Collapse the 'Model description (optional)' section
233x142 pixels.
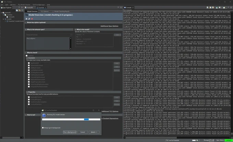pos(26,23)
